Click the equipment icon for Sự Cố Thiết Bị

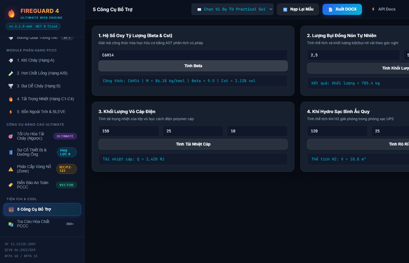(11, 152)
